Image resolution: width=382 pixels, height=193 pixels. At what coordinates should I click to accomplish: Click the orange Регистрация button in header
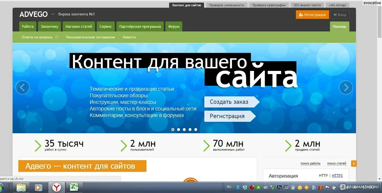coord(312,15)
